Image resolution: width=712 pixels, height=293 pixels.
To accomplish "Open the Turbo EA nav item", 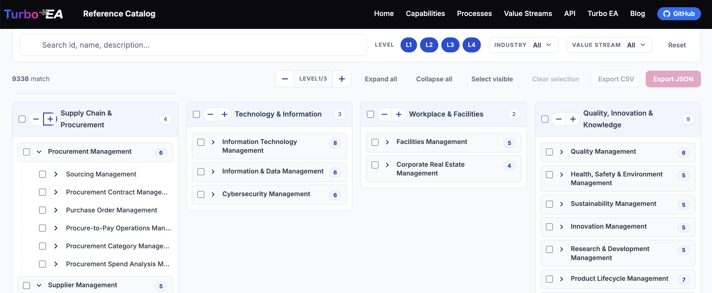I will pos(602,13).
